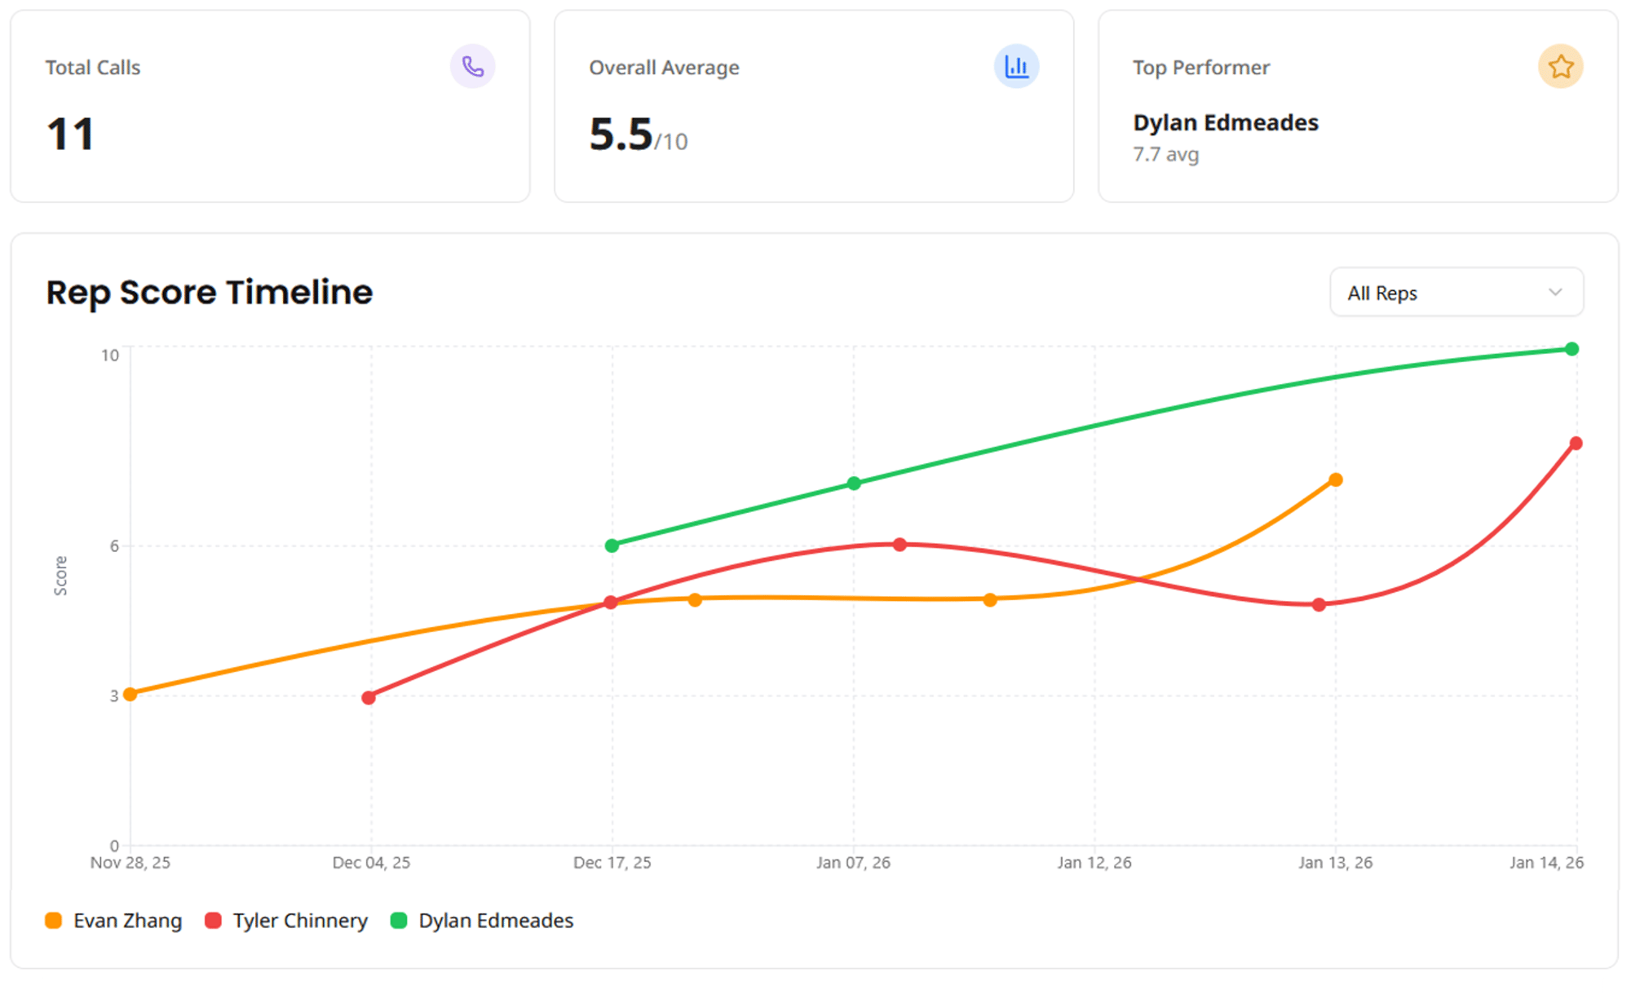This screenshot has width=1631, height=994.
Task: Toggle Evan Zhang series visibility in the legend
Action: (128, 921)
